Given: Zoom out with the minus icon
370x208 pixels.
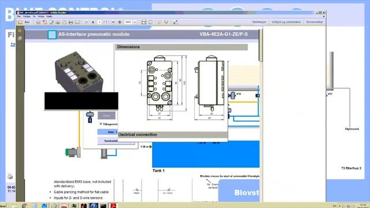Looking at the screenshot, I should tap(113, 22).
